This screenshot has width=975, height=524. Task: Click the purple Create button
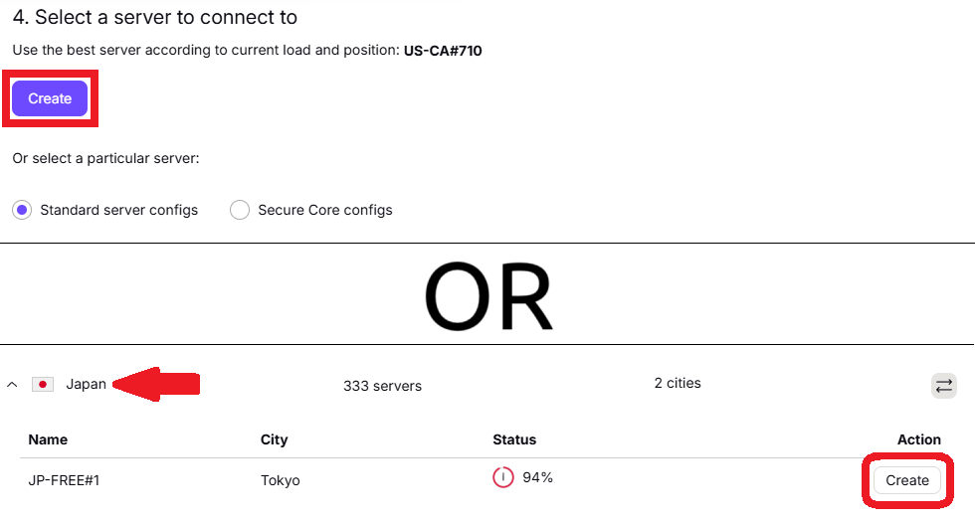(50, 98)
